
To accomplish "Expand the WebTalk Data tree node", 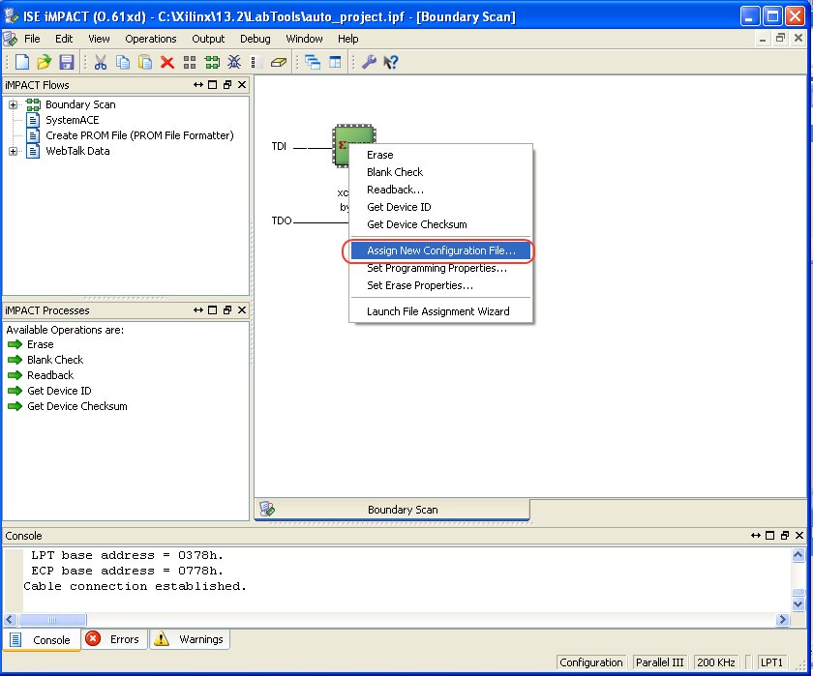I will (x=13, y=151).
